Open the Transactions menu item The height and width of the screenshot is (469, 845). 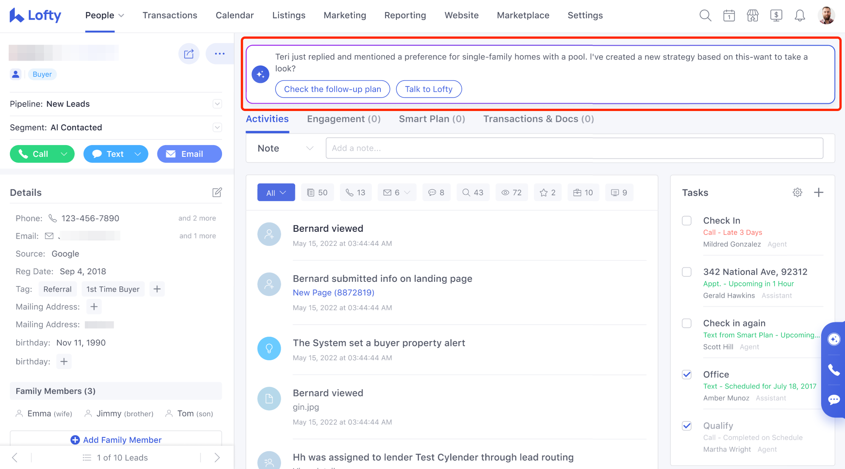(x=170, y=16)
